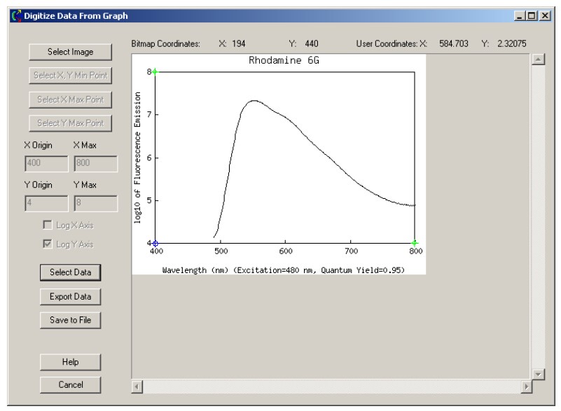
Task: Click the 600 tick label on x-axis
Action: click(x=286, y=251)
